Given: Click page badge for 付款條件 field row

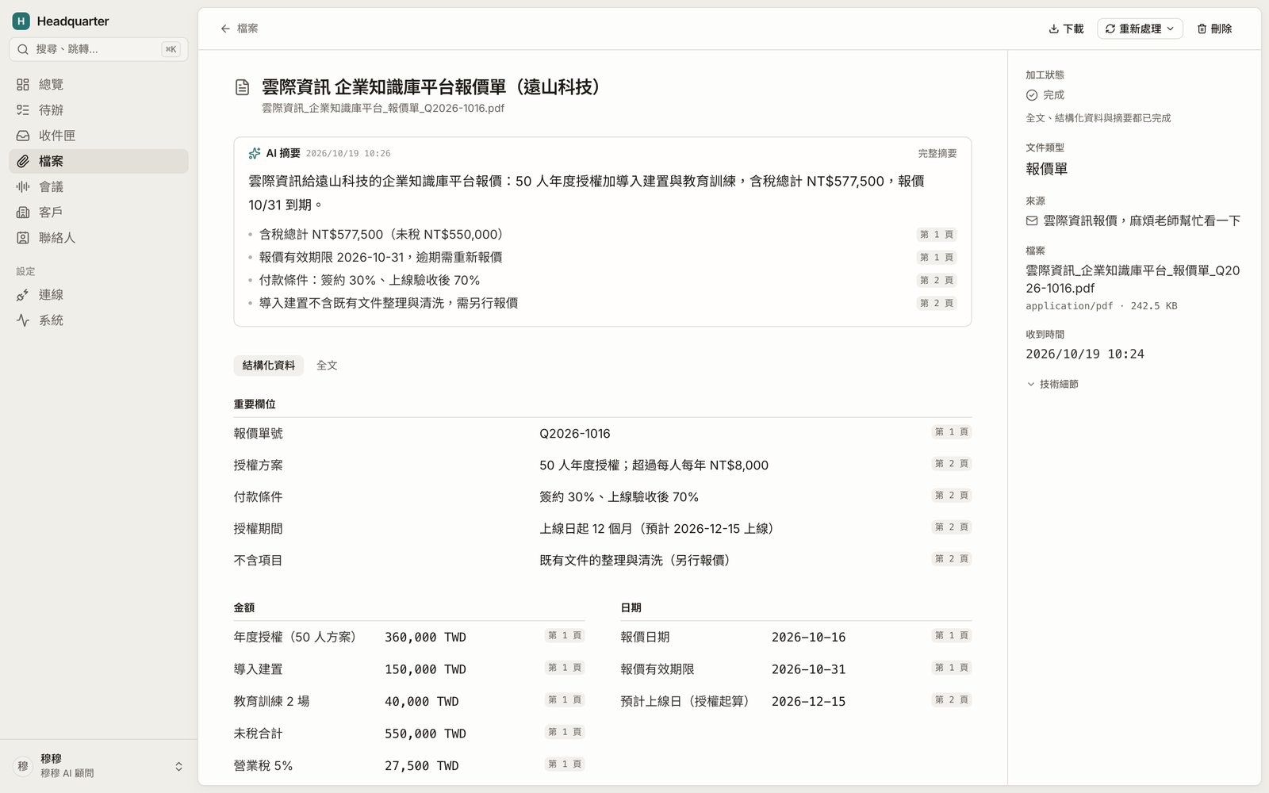Looking at the screenshot, I should pyautogui.click(x=952, y=496).
